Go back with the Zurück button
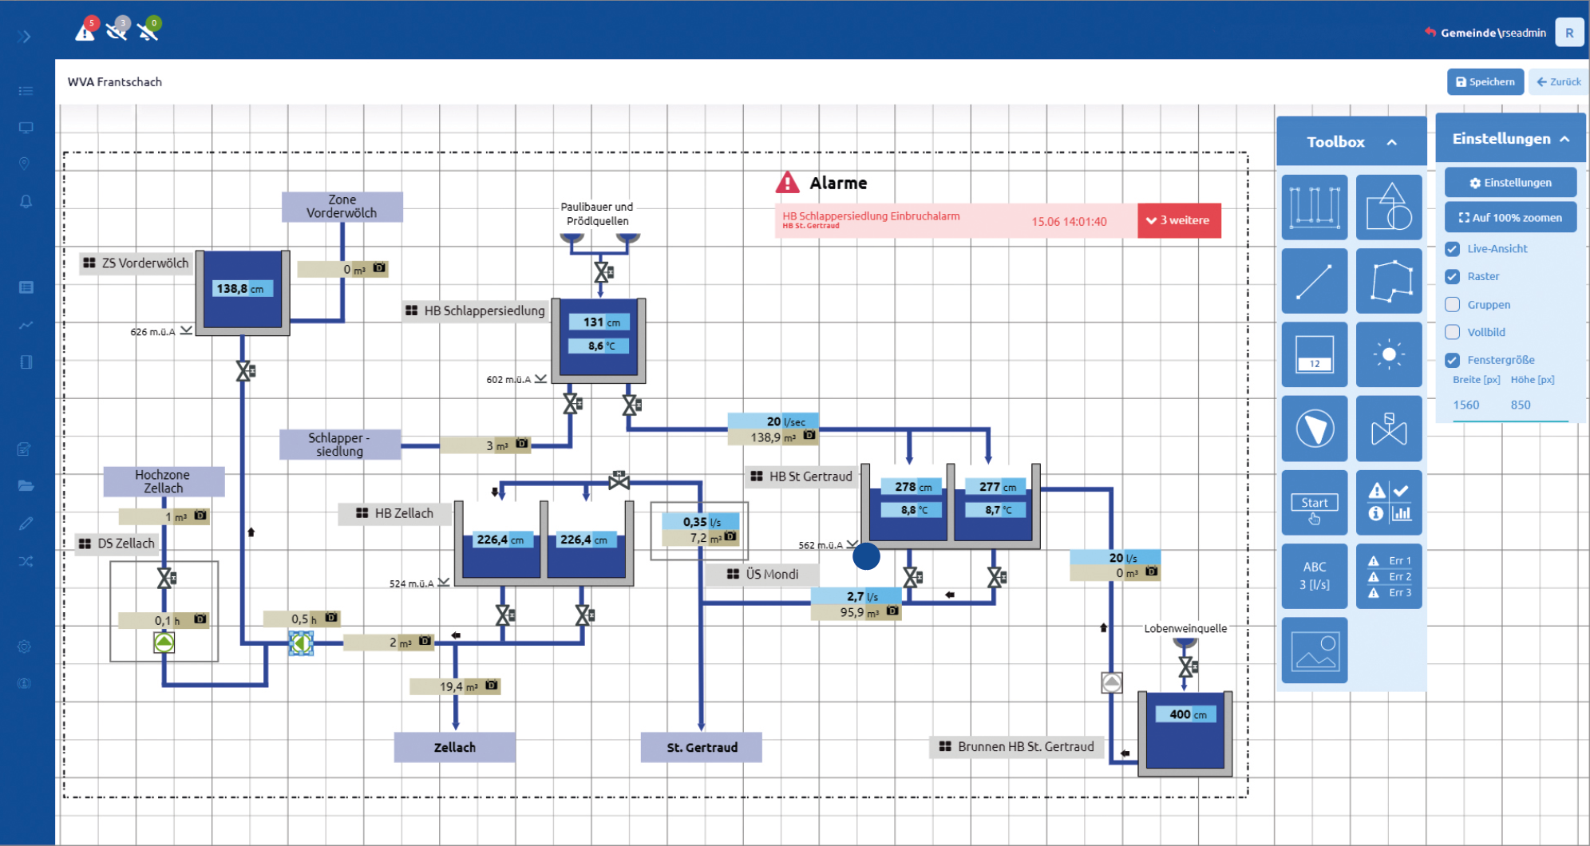The image size is (1590, 846). point(1558,82)
